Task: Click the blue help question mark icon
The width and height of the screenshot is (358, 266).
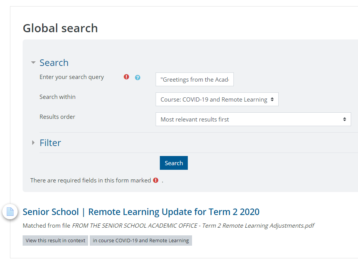Action: point(138,77)
